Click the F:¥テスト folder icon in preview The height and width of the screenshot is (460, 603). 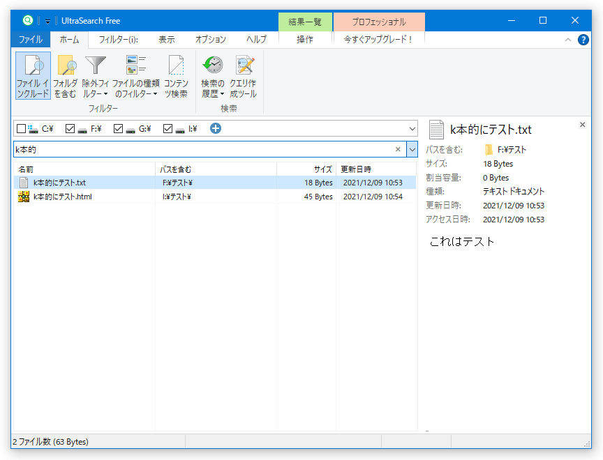coord(489,149)
